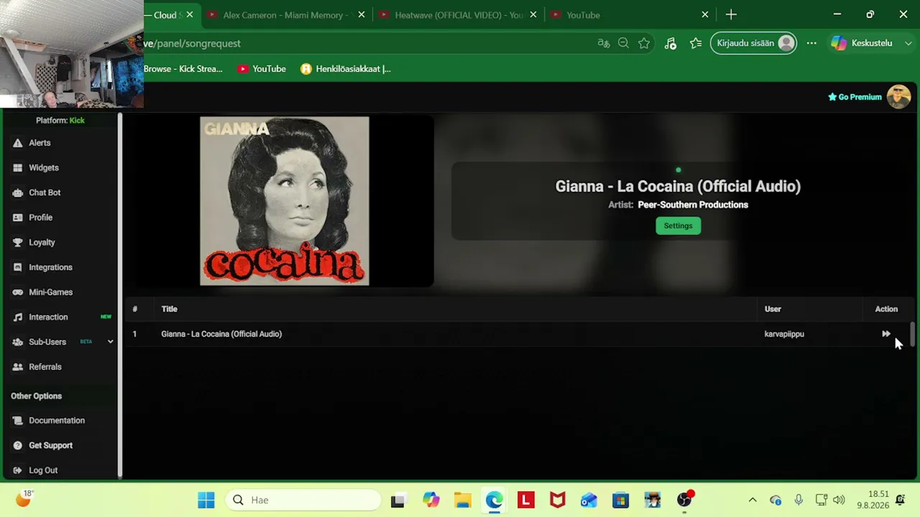Image resolution: width=920 pixels, height=517 pixels.
Task: Add this page to favorites star
Action: 644,44
